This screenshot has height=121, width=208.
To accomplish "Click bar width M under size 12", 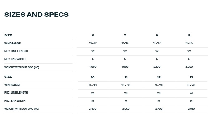I will 159,101.
